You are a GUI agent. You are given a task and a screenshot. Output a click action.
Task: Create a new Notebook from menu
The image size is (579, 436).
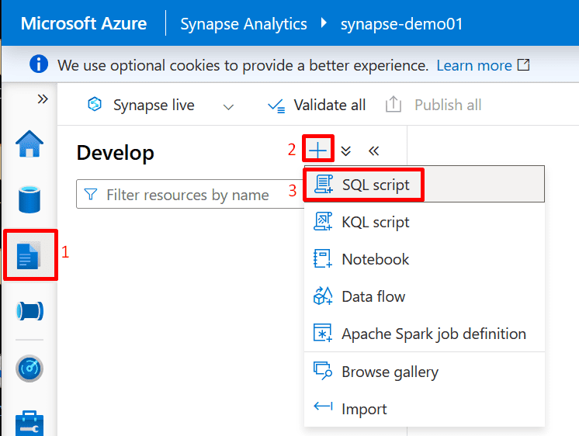tap(375, 259)
